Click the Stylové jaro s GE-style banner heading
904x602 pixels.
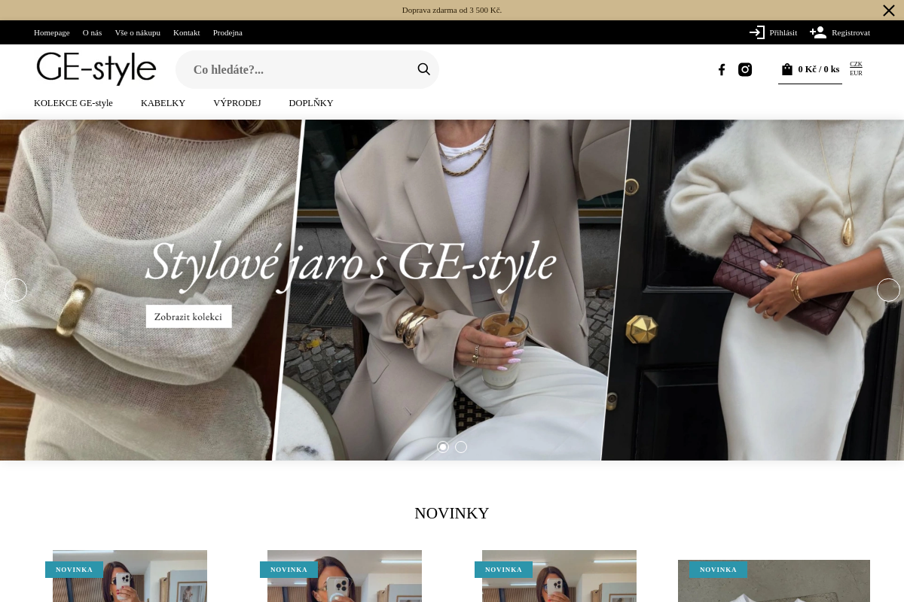click(350, 263)
